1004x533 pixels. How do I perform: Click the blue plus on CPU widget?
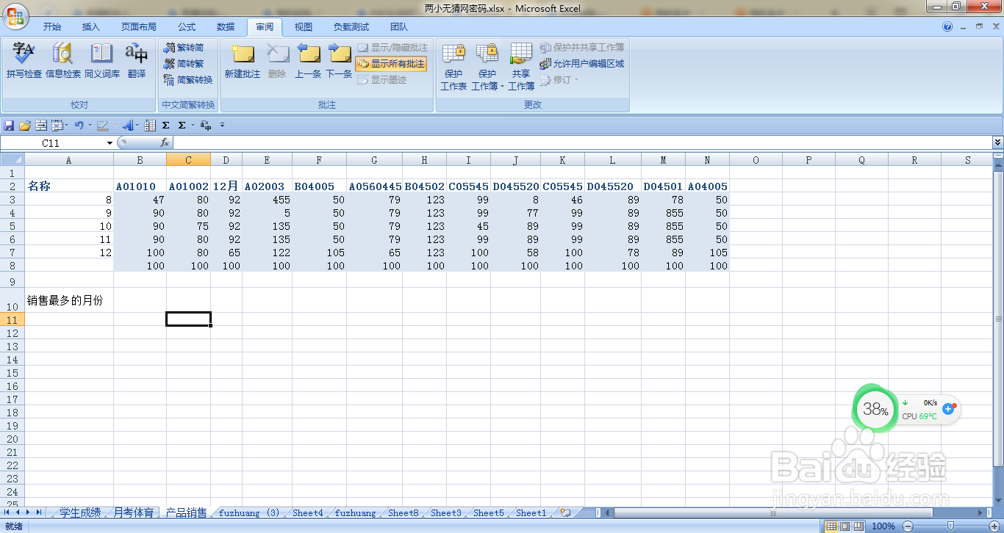(948, 409)
